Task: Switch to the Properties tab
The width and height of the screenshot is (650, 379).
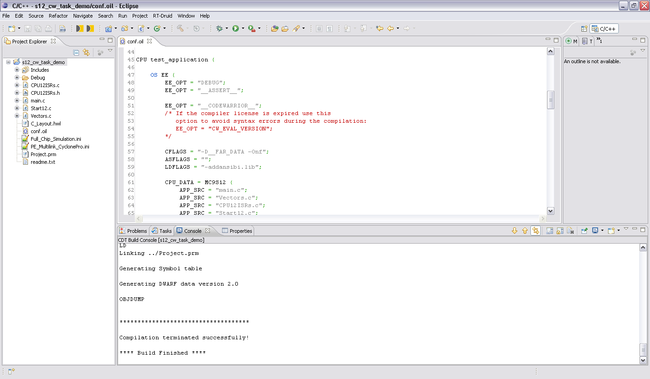Action: point(237,231)
